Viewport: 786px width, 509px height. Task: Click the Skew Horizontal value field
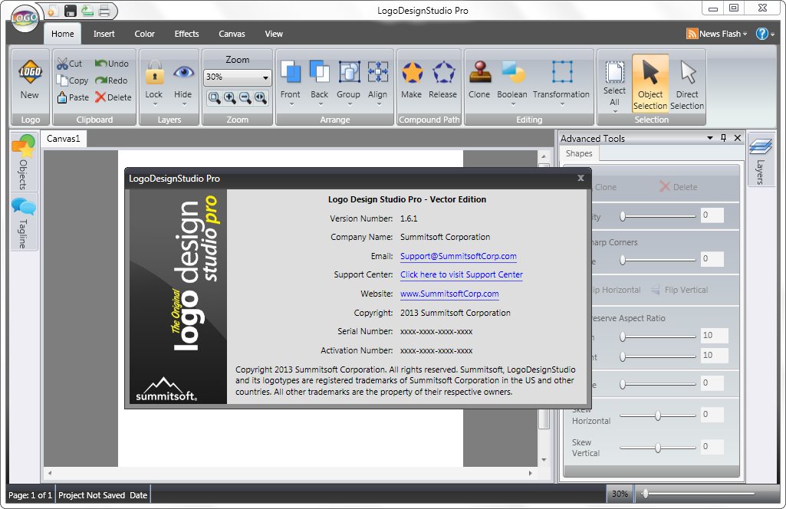(712, 414)
